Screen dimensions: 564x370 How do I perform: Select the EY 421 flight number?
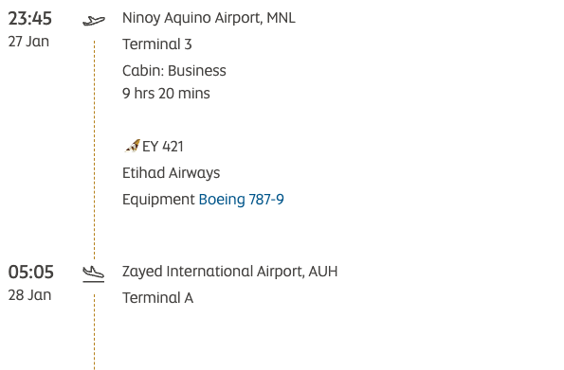pyautogui.click(x=163, y=147)
